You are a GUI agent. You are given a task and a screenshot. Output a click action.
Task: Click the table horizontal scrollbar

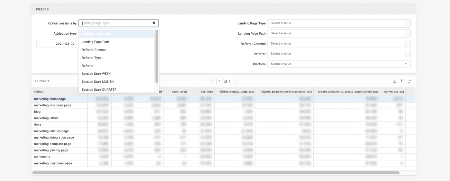click(215, 173)
